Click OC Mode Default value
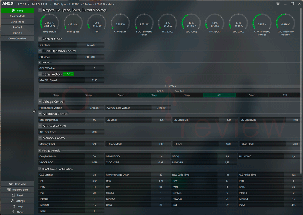Image resolution: width=303 pixels, height=215 pixels. tap(90, 45)
